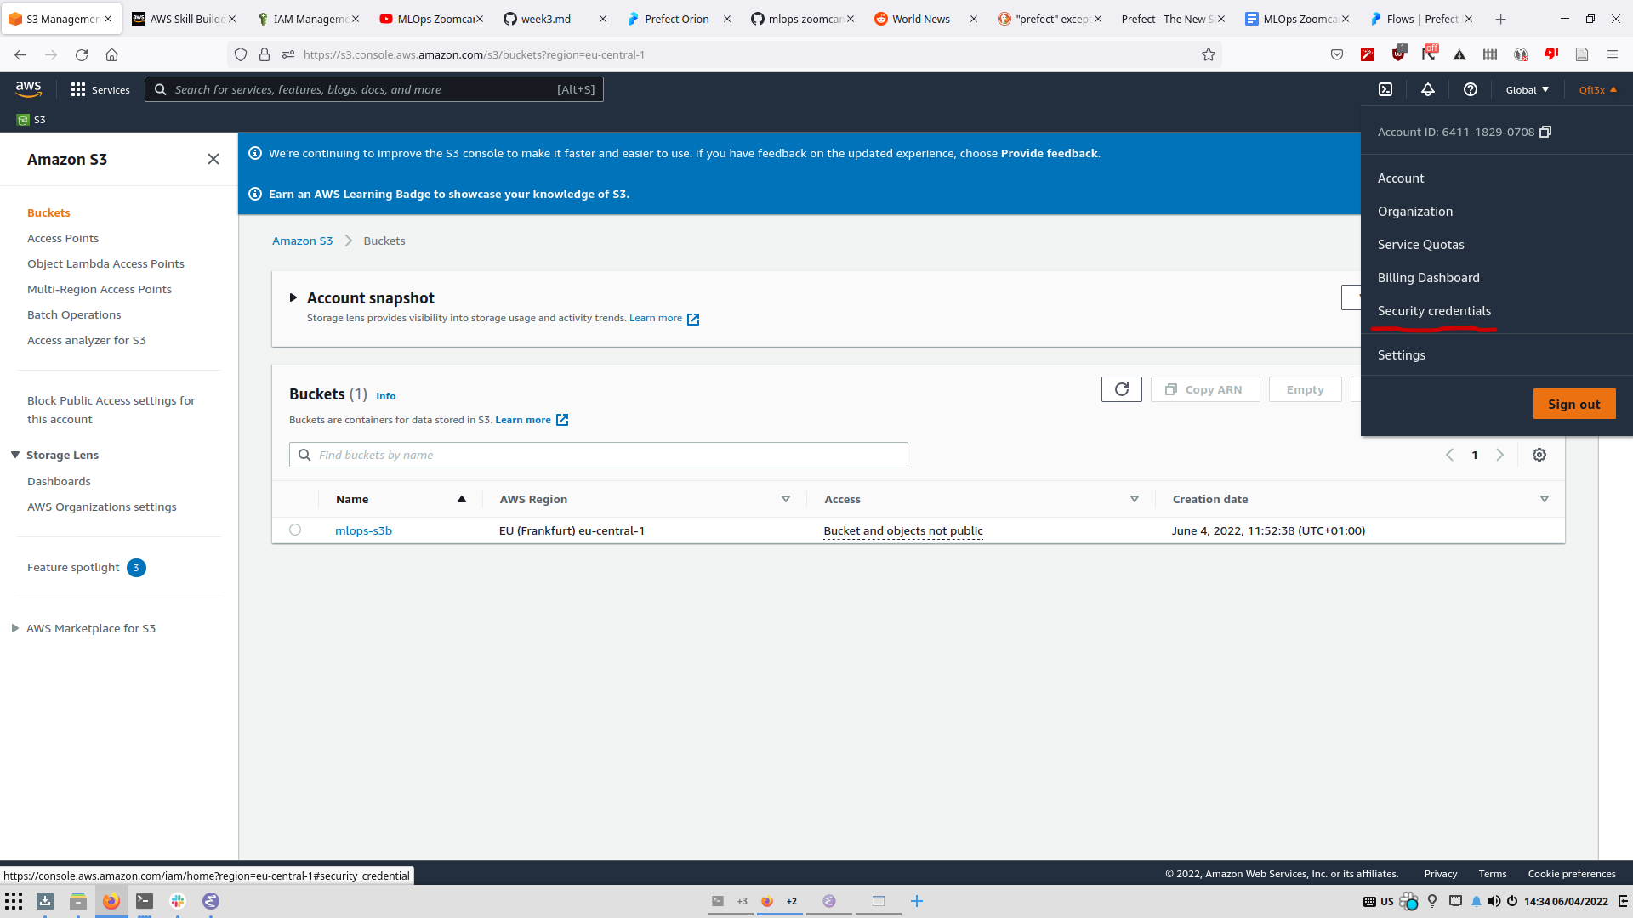The image size is (1633, 918).
Task: Open the AWS help question-mark icon
Action: [x=1470, y=89]
